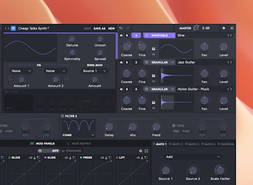This screenshot has height=185, width=253.
Task: Click the undo arrow icon
Action: coord(121,28)
